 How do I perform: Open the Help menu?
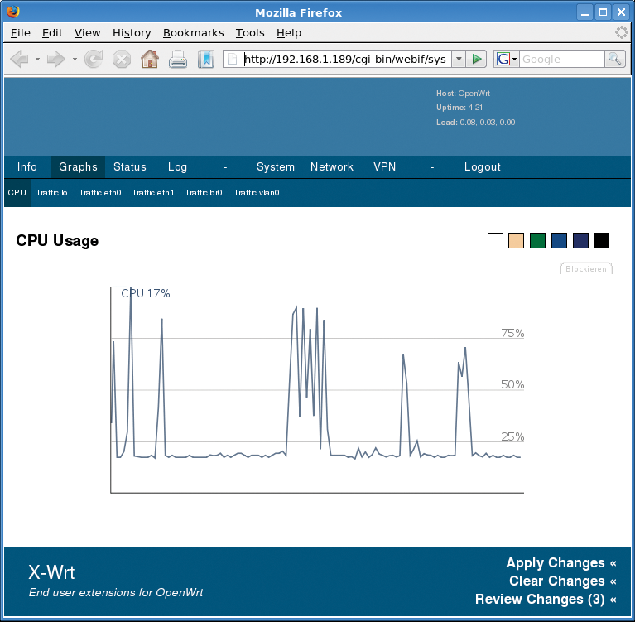pos(289,33)
